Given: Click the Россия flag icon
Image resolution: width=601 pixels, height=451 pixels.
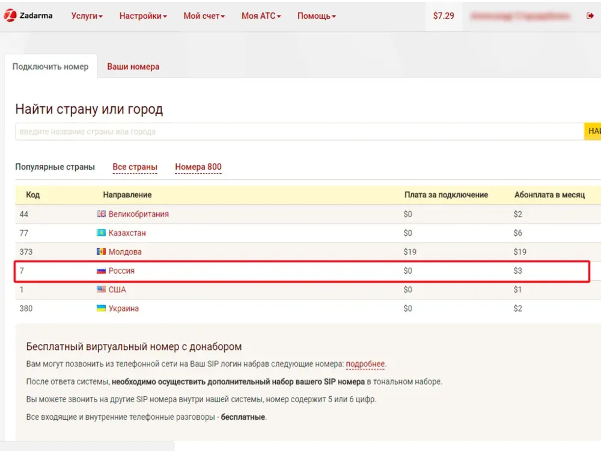Looking at the screenshot, I should 101,271.
